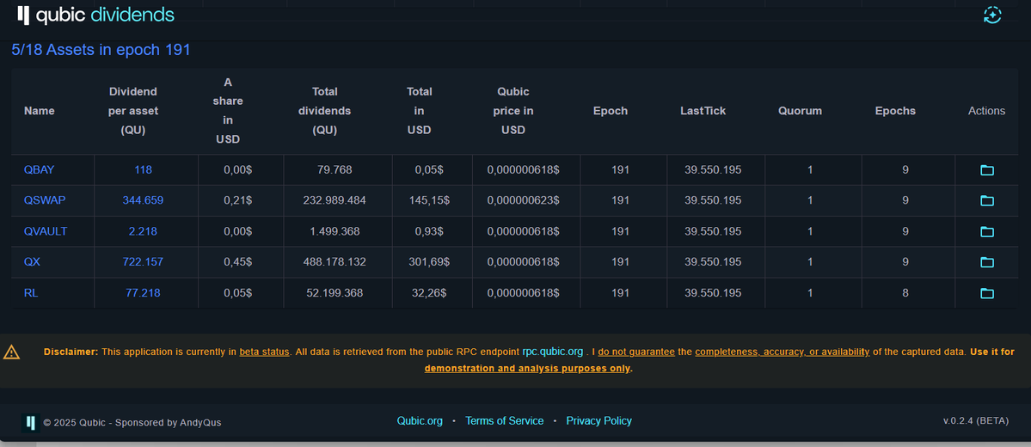Click the 0,05$ share value for RL
The height and width of the screenshot is (447, 1031).
238,292
